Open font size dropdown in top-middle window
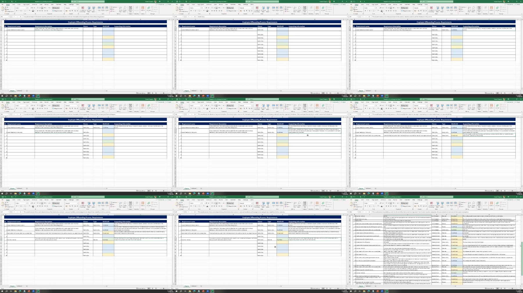Viewport: 523px width, 293px height. [205, 8]
